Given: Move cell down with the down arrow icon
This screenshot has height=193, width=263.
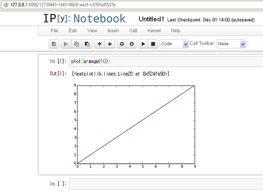Looking at the screenshot, I should [x=110, y=44].
